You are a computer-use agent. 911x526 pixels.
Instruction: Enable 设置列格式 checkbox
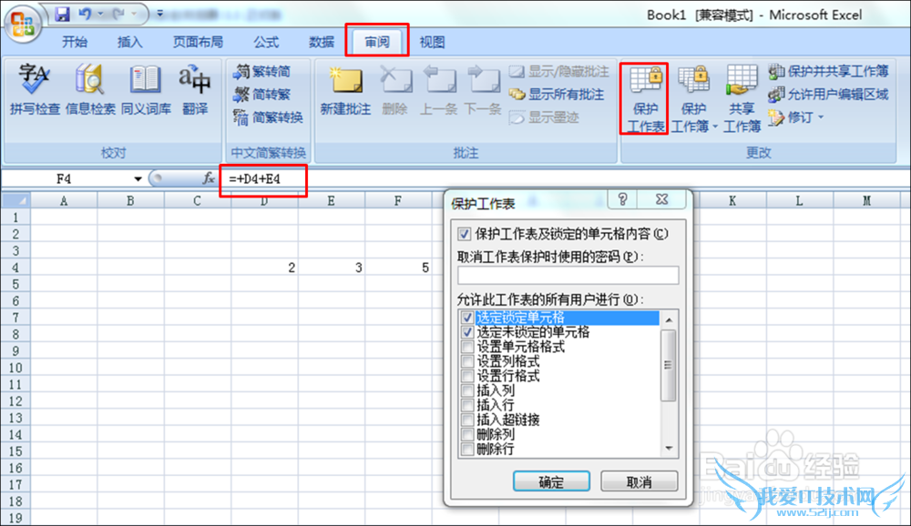(x=467, y=361)
